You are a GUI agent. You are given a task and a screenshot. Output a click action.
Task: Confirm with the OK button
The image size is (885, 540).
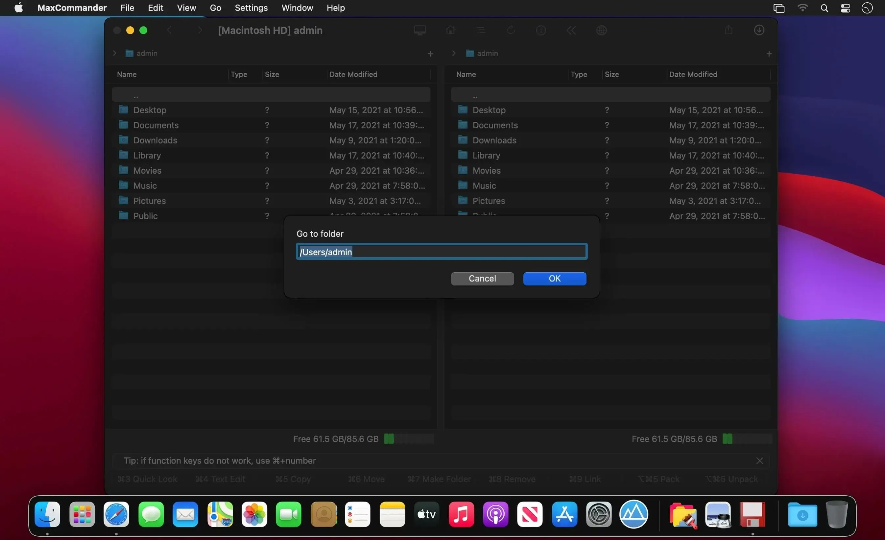point(555,279)
